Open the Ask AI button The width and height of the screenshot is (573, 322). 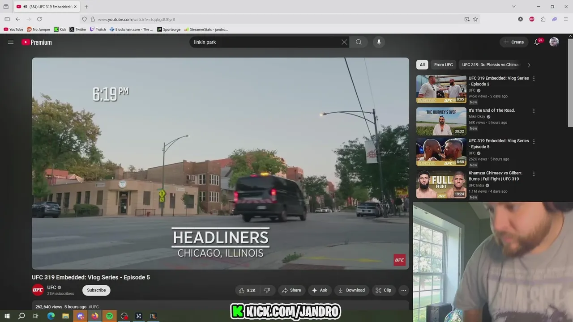(320, 290)
